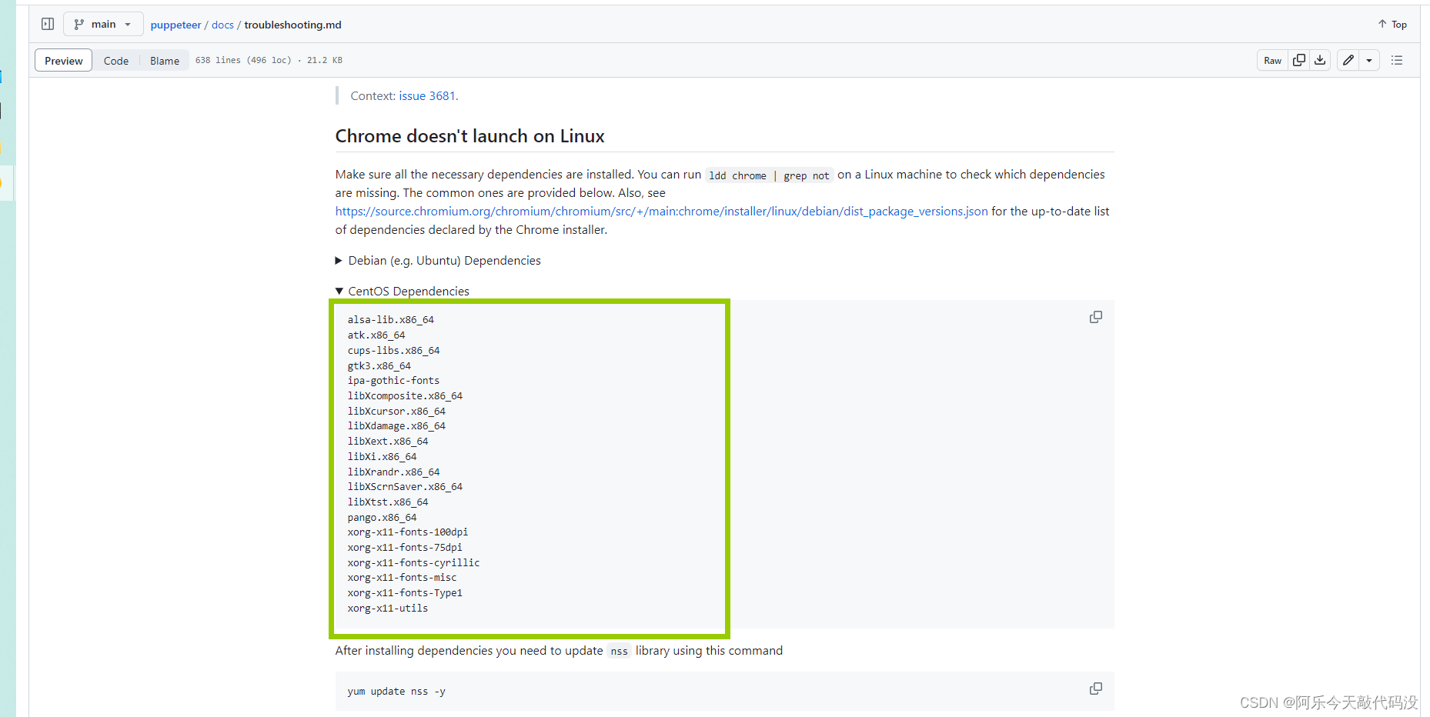This screenshot has height=717, width=1430.
Task: Open the Raw file view
Action: tap(1272, 60)
